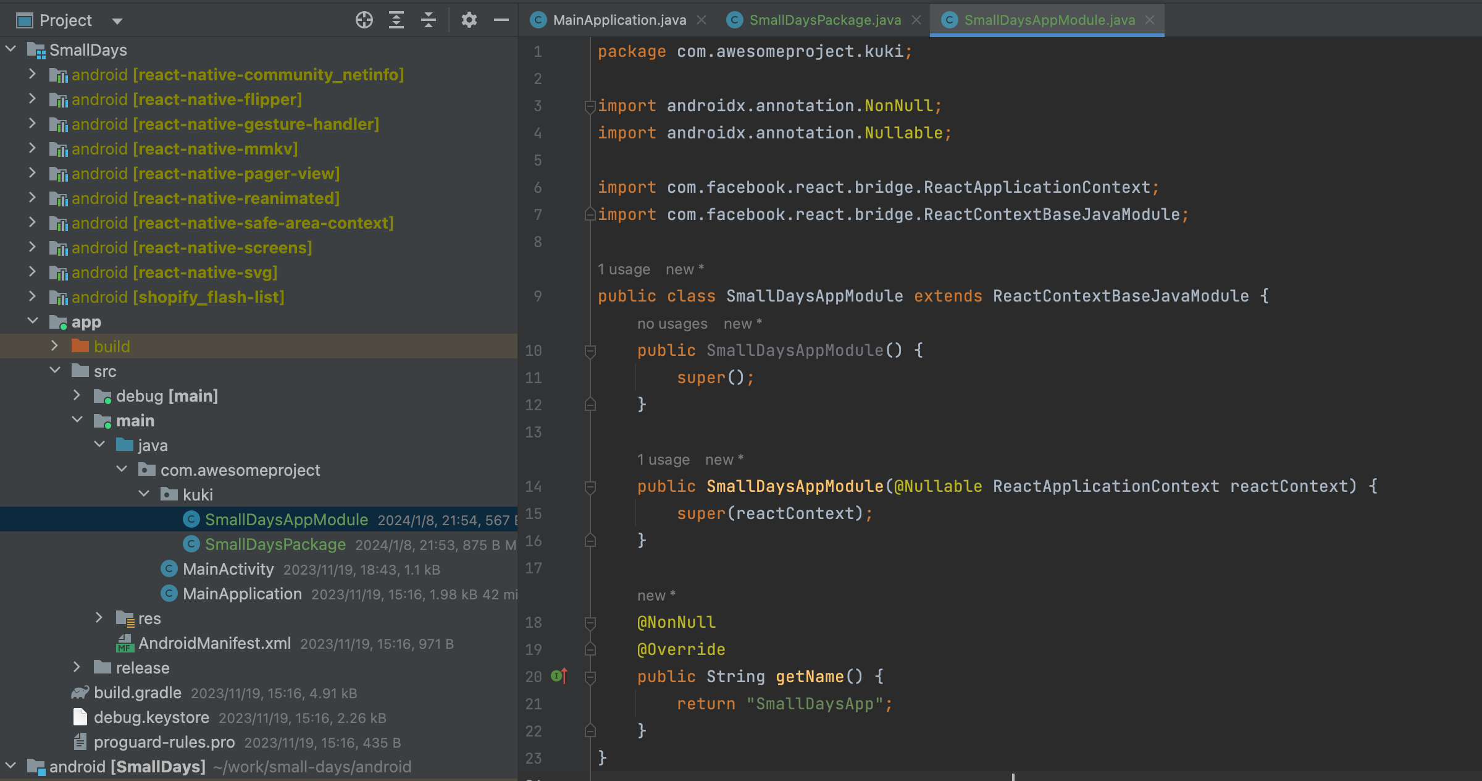Screen dimensions: 1482x781
Task: Click the fold marker at line 10 constructor
Action: click(x=590, y=351)
